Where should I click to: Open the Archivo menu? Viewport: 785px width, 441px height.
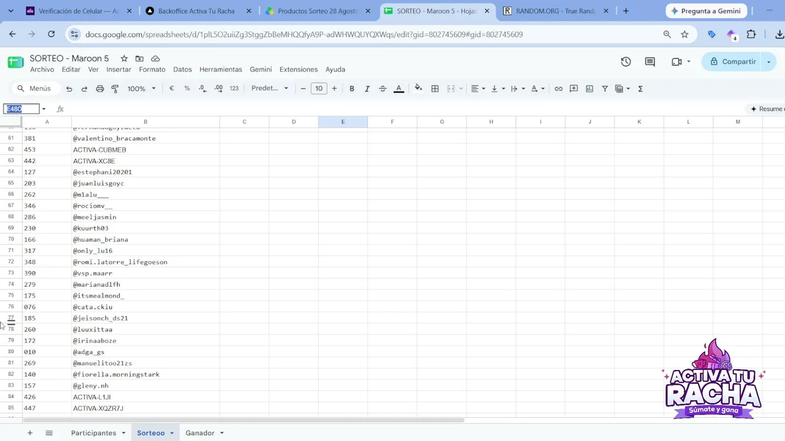[x=42, y=69]
